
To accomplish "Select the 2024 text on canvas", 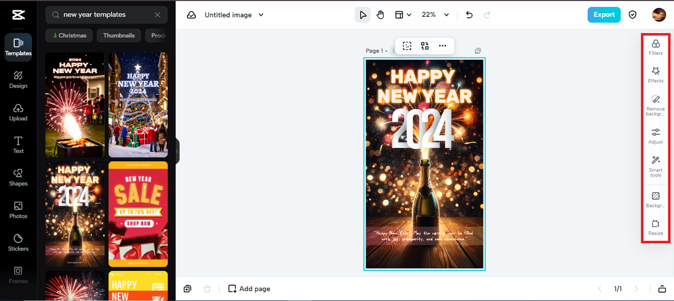I will [422, 129].
